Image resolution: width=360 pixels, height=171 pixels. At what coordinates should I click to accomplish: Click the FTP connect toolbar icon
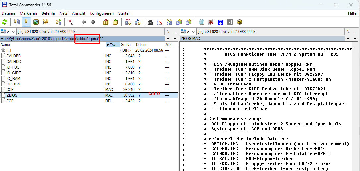[x=128, y=22]
